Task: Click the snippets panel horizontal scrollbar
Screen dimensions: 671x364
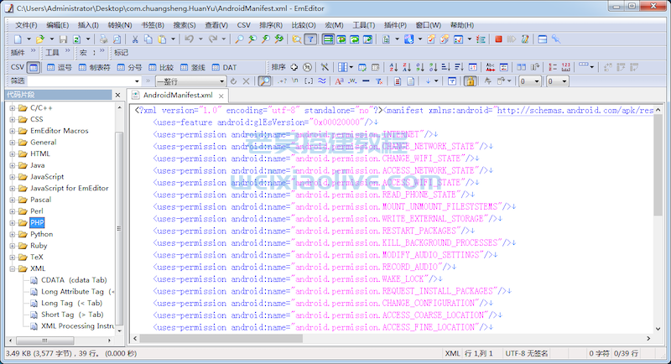Action: [45, 341]
